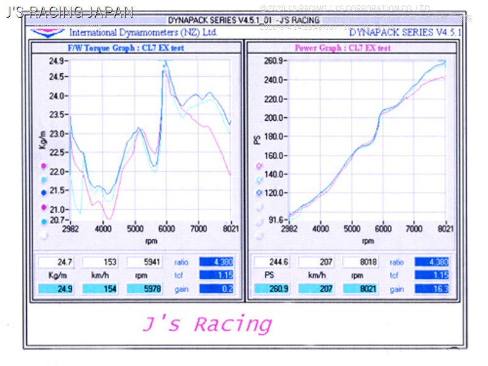The width and height of the screenshot is (488, 366).
Task: Click the 24.9 torque axis maximum label
Action: (x=56, y=61)
